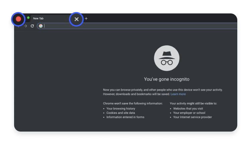Click the incognito hat and glasses icon

167,58
